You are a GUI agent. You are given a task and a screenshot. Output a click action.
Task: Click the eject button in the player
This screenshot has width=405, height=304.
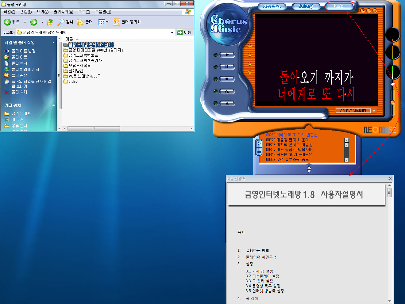227,103
